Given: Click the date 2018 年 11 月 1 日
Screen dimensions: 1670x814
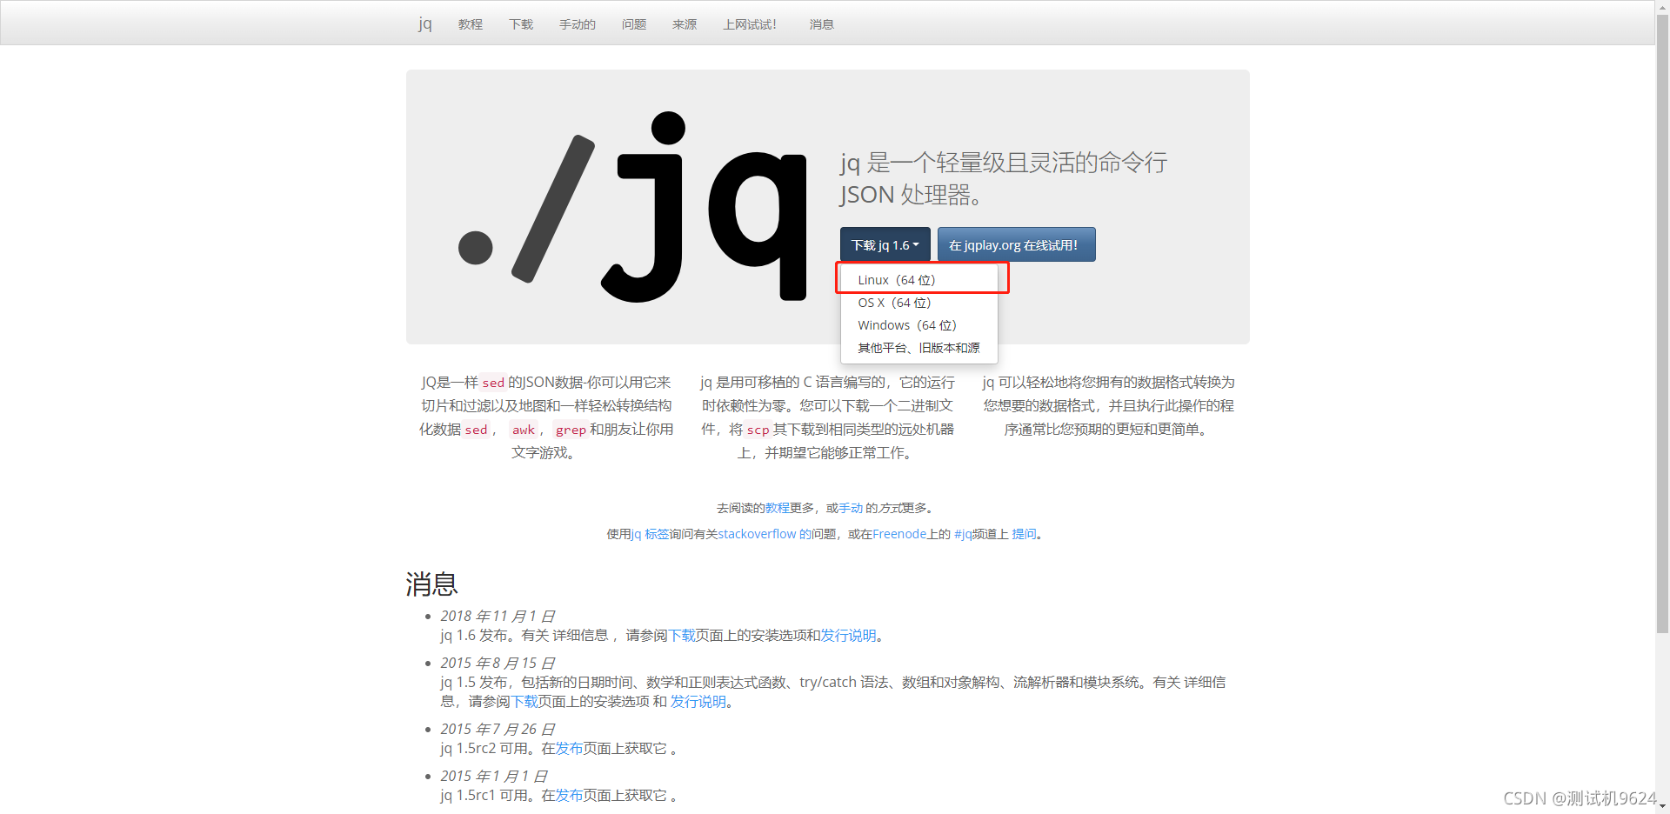Looking at the screenshot, I should [498, 616].
